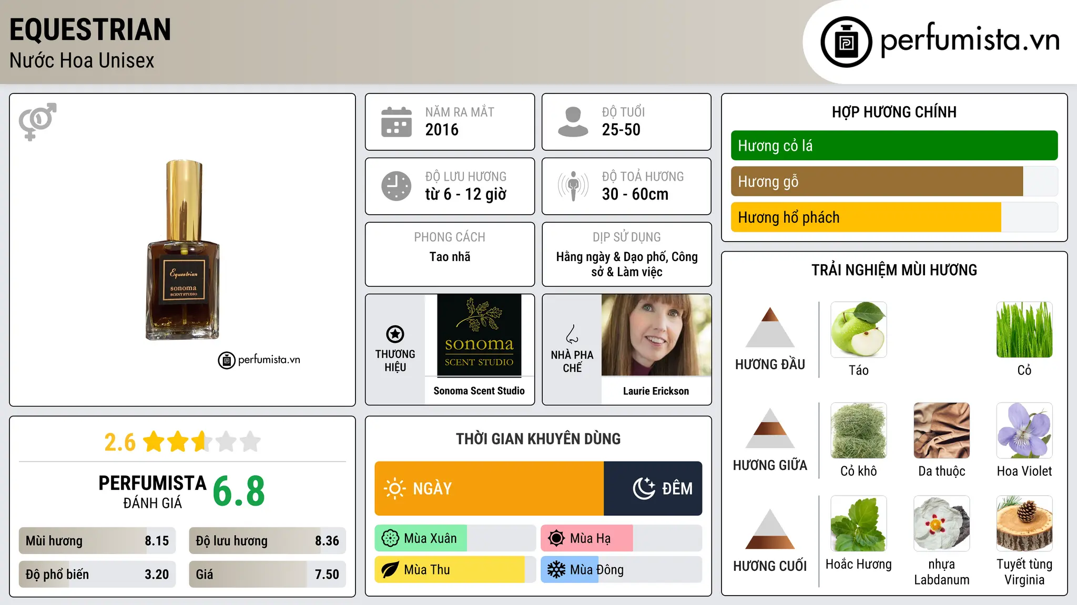
Task: Click the Sonoma Scent Studio brand logo
Action: point(479,335)
